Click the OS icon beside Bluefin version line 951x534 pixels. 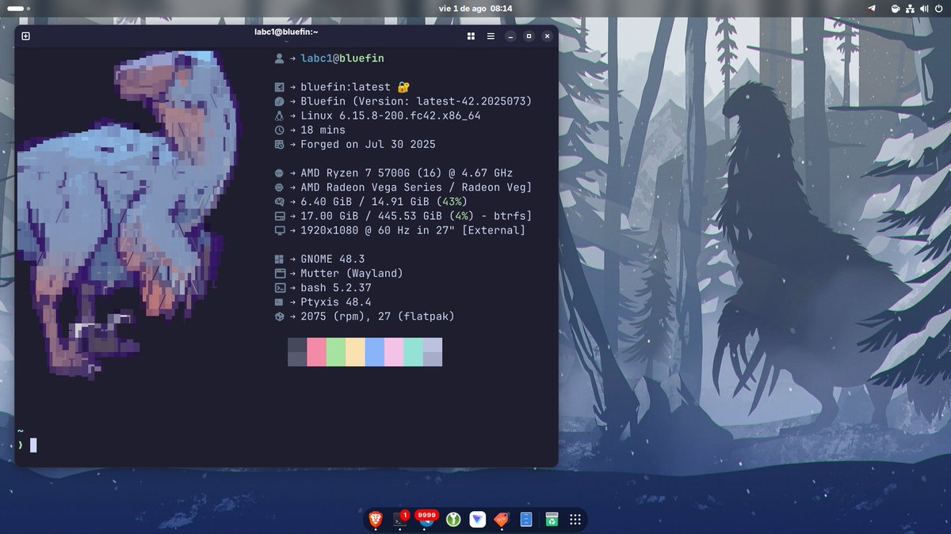(x=279, y=101)
